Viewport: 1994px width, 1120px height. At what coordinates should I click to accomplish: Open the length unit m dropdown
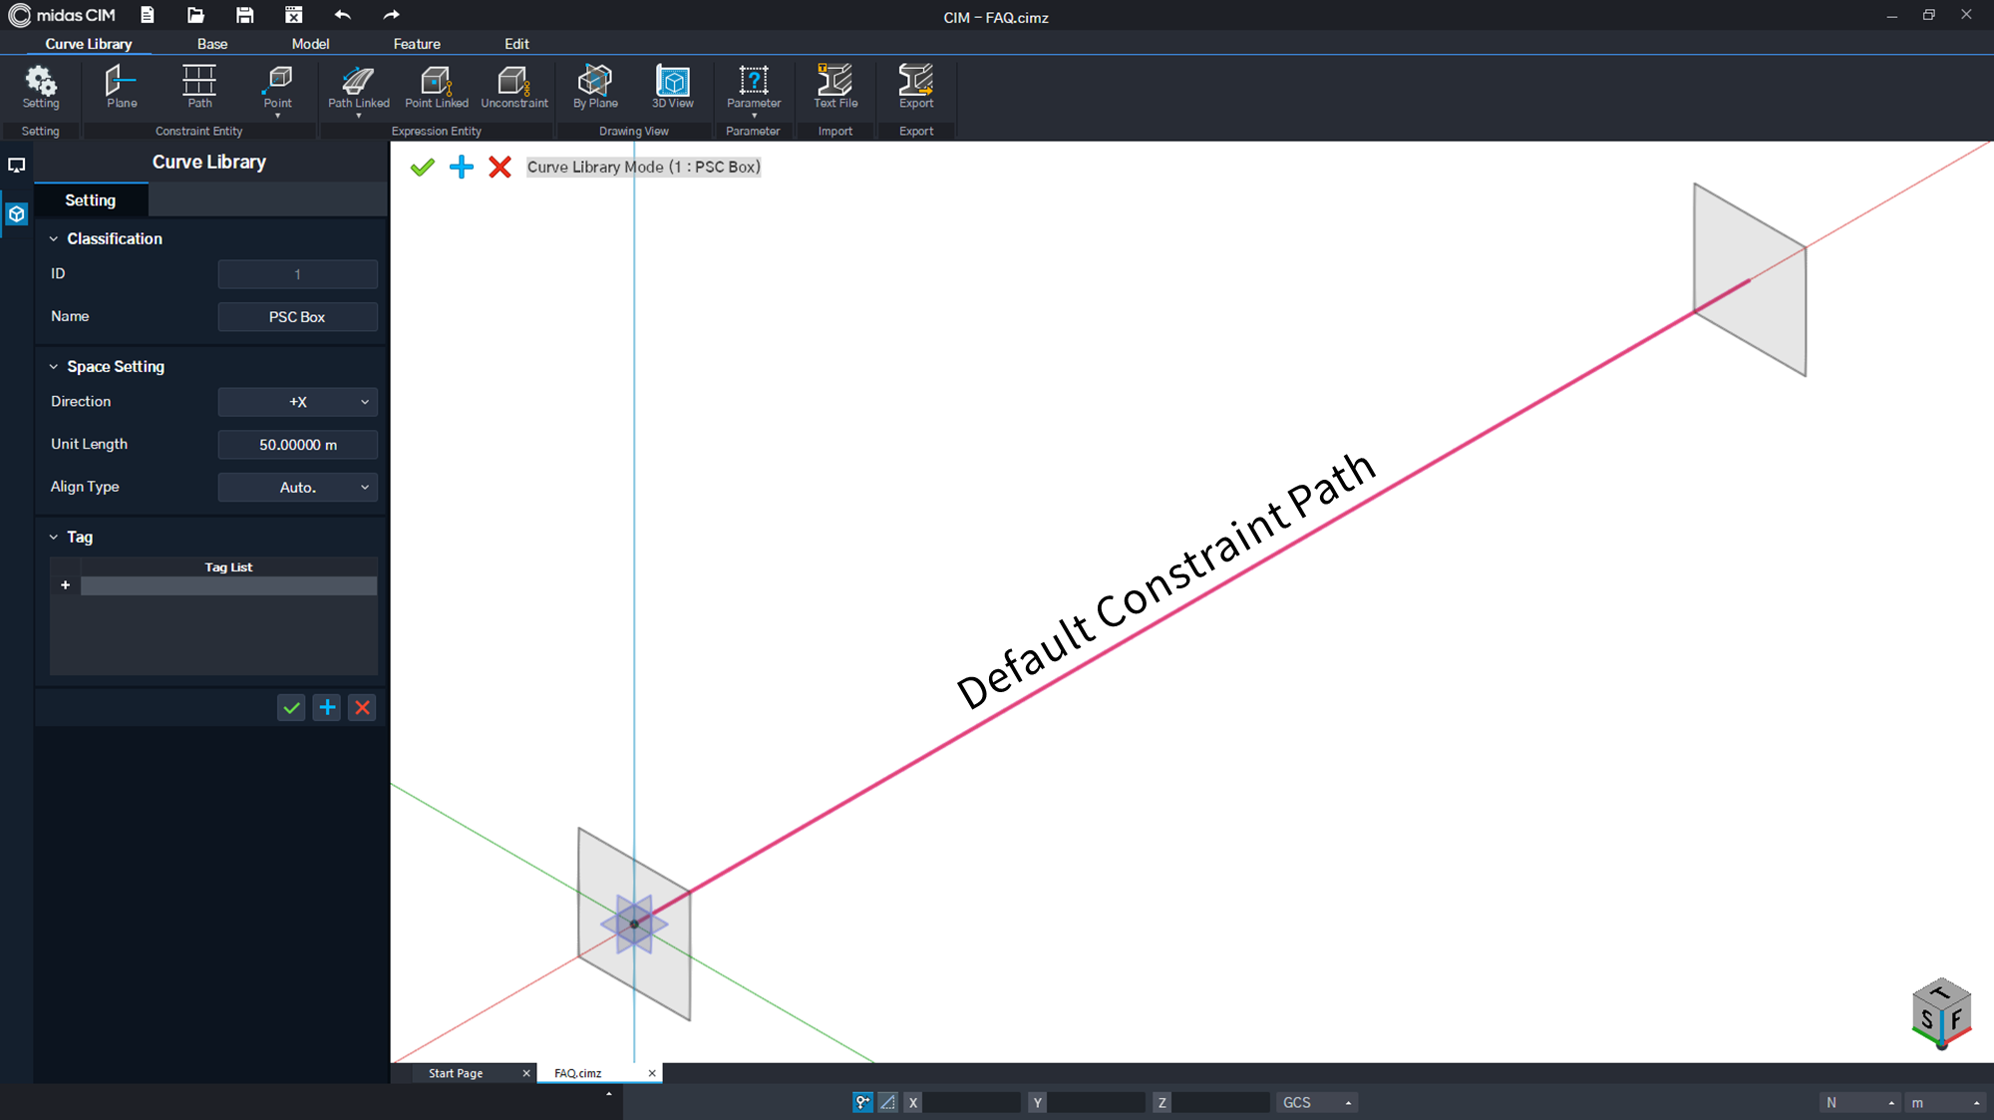pos(1945,1102)
